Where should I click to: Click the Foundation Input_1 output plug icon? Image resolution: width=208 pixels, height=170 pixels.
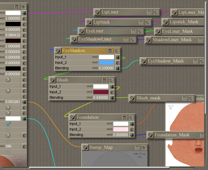132,124
